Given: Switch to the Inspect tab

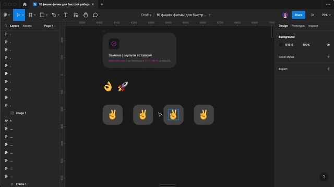Looking at the screenshot, I should (x=313, y=26).
